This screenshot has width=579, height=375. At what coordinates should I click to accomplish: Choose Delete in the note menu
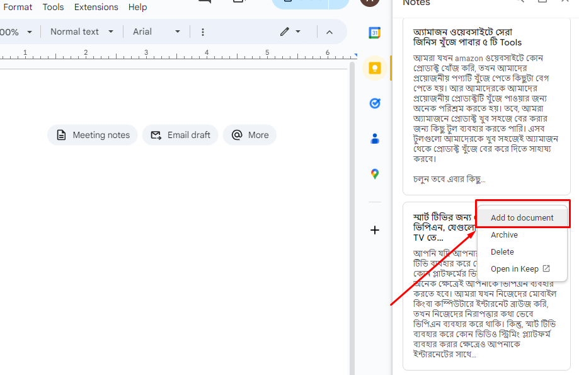click(x=522, y=251)
